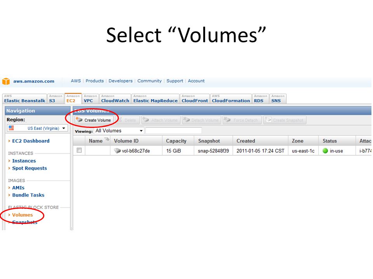Open Spot Requests in navigation

pos(30,168)
